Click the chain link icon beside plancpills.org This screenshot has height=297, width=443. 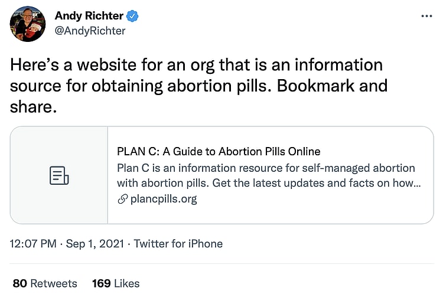coord(123,199)
